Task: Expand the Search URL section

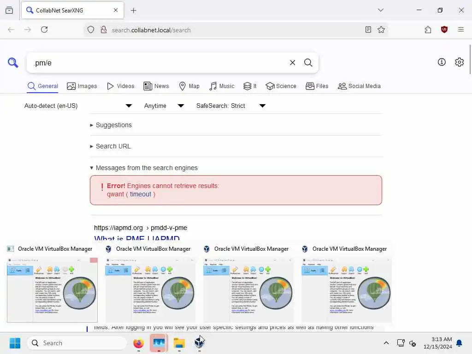Action: 111,146
